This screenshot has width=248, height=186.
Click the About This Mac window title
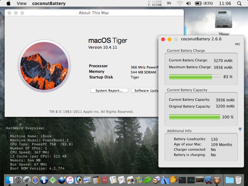[94, 13]
